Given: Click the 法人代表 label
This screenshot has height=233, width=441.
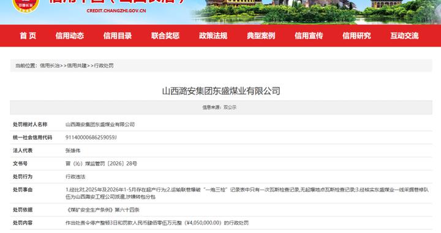Looking at the screenshot, I should click(x=23, y=151).
